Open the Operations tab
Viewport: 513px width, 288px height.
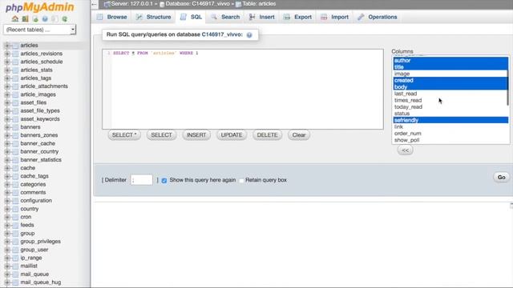coord(378,17)
